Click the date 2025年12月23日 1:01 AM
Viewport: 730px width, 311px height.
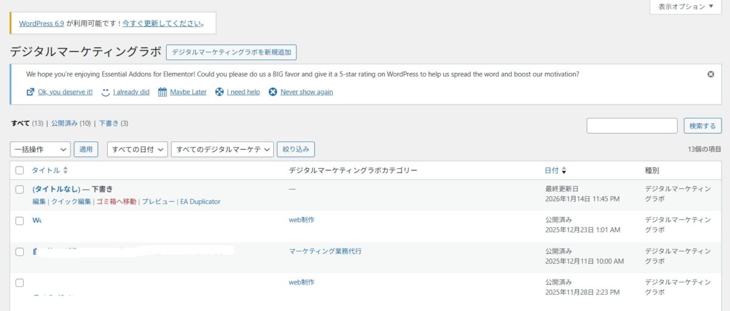(x=583, y=230)
